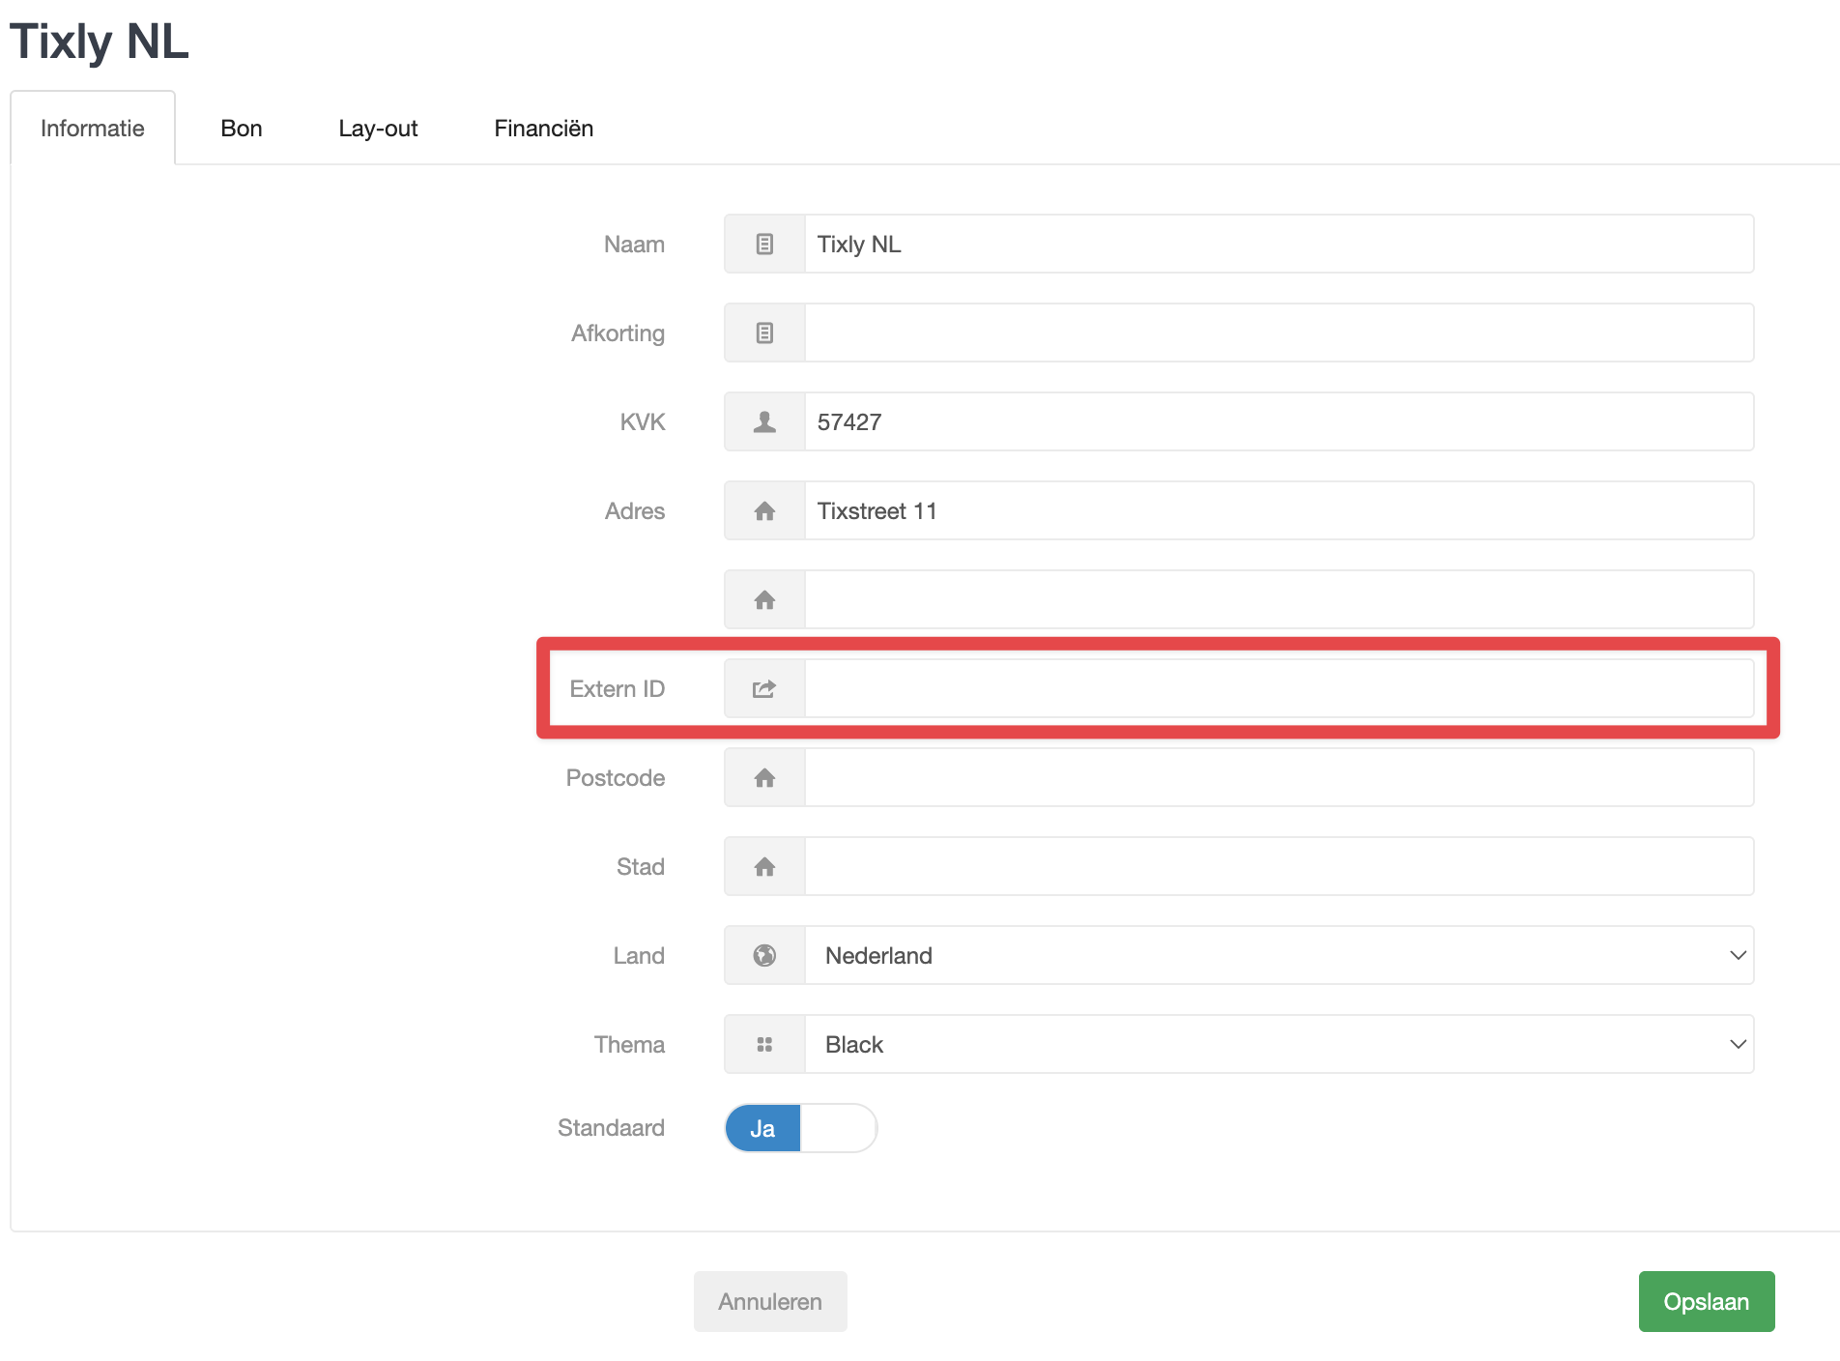Click the house icon beside Stad field
Image resolution: width=1840 pixels, height=1361 pixels.
point(764,867)
